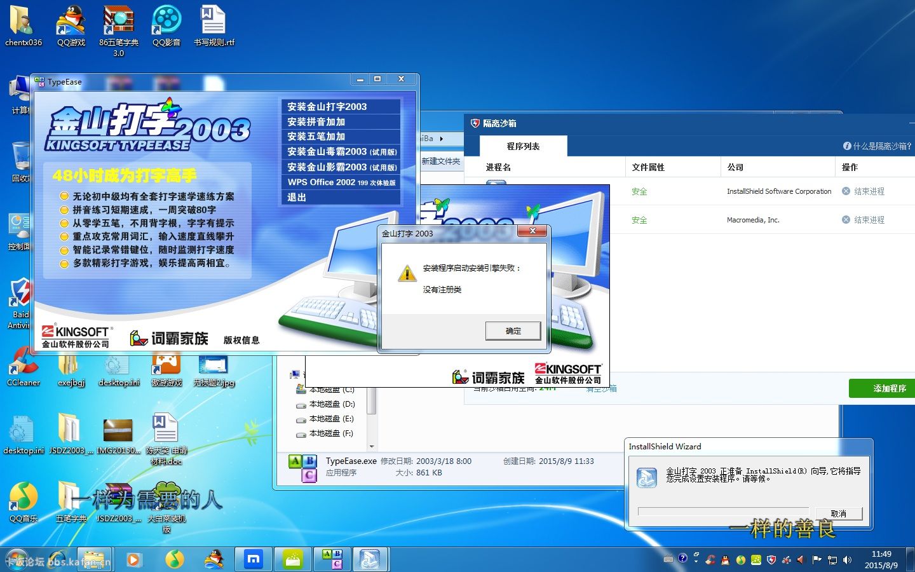Open the 陈天笑 申请材料.doc desktop file

[x=166, y=439]
